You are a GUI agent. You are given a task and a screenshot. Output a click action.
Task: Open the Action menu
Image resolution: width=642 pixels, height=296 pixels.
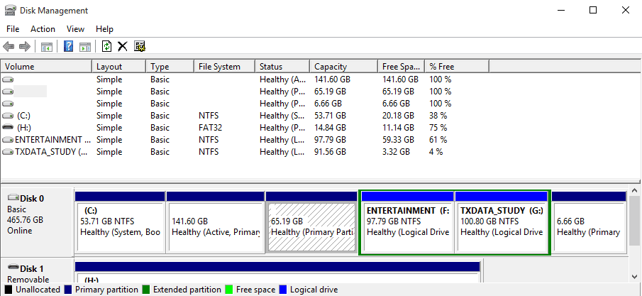click(43, 29)
